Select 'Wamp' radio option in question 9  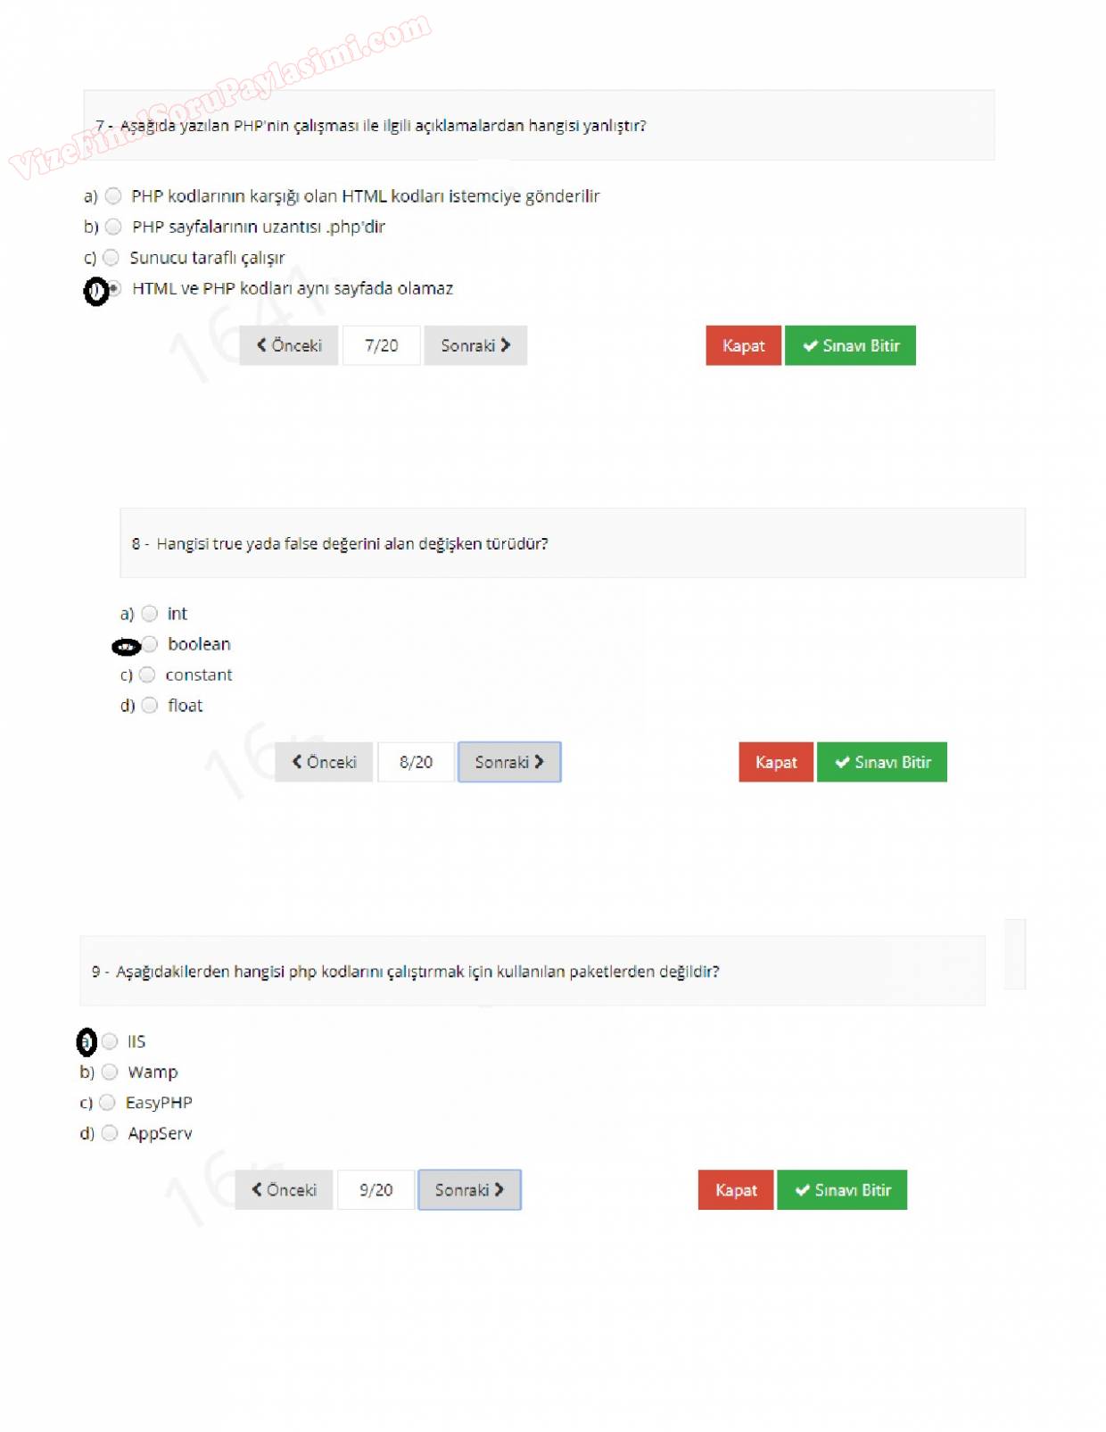[x=110, y=1072]
